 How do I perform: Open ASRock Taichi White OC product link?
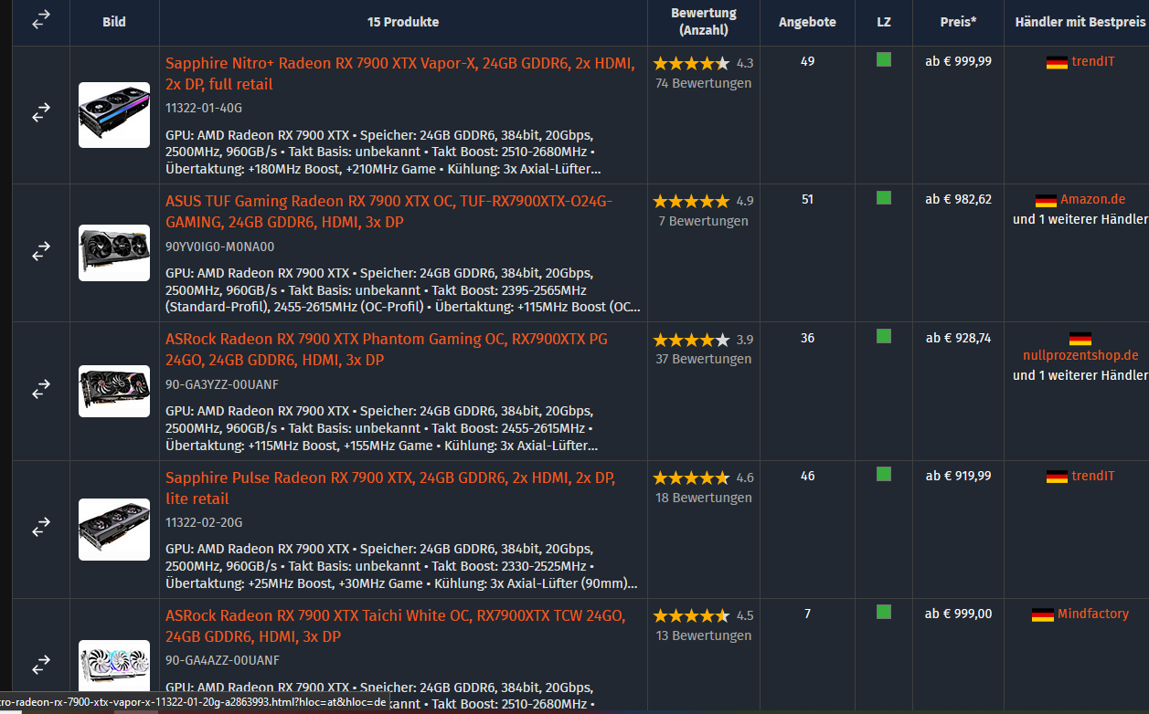click(x=396, y=625)
